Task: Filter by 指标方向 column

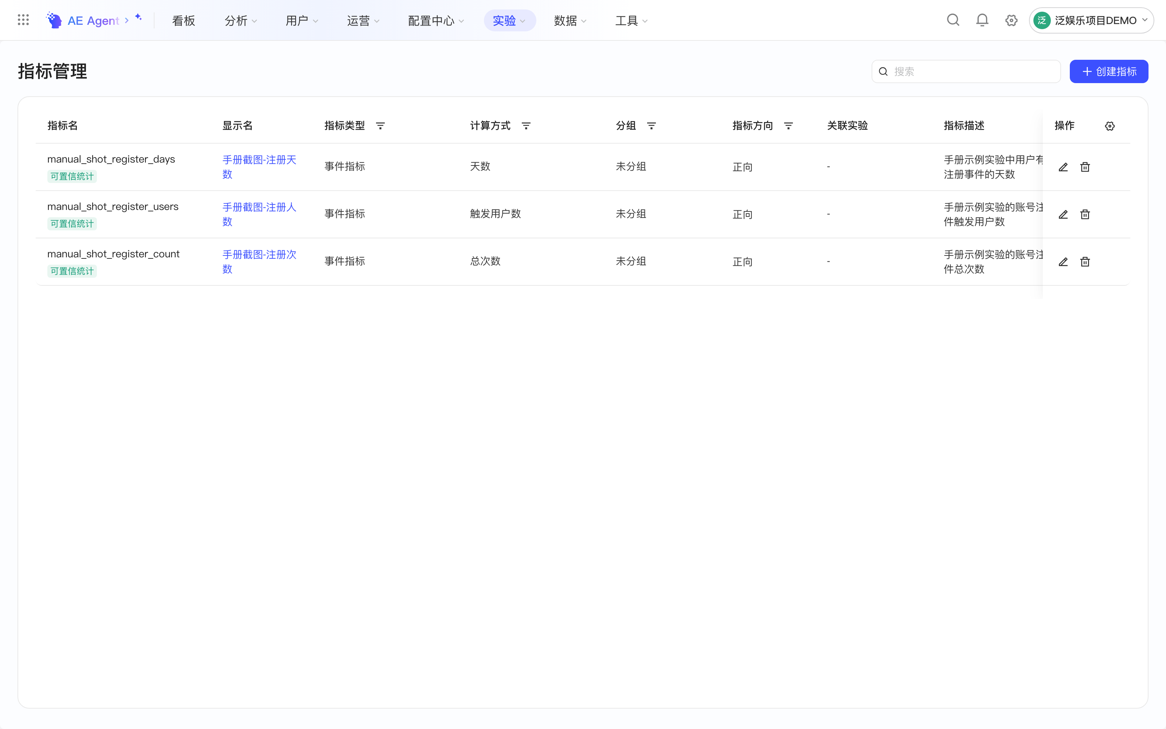Action: tap(788, 126)
